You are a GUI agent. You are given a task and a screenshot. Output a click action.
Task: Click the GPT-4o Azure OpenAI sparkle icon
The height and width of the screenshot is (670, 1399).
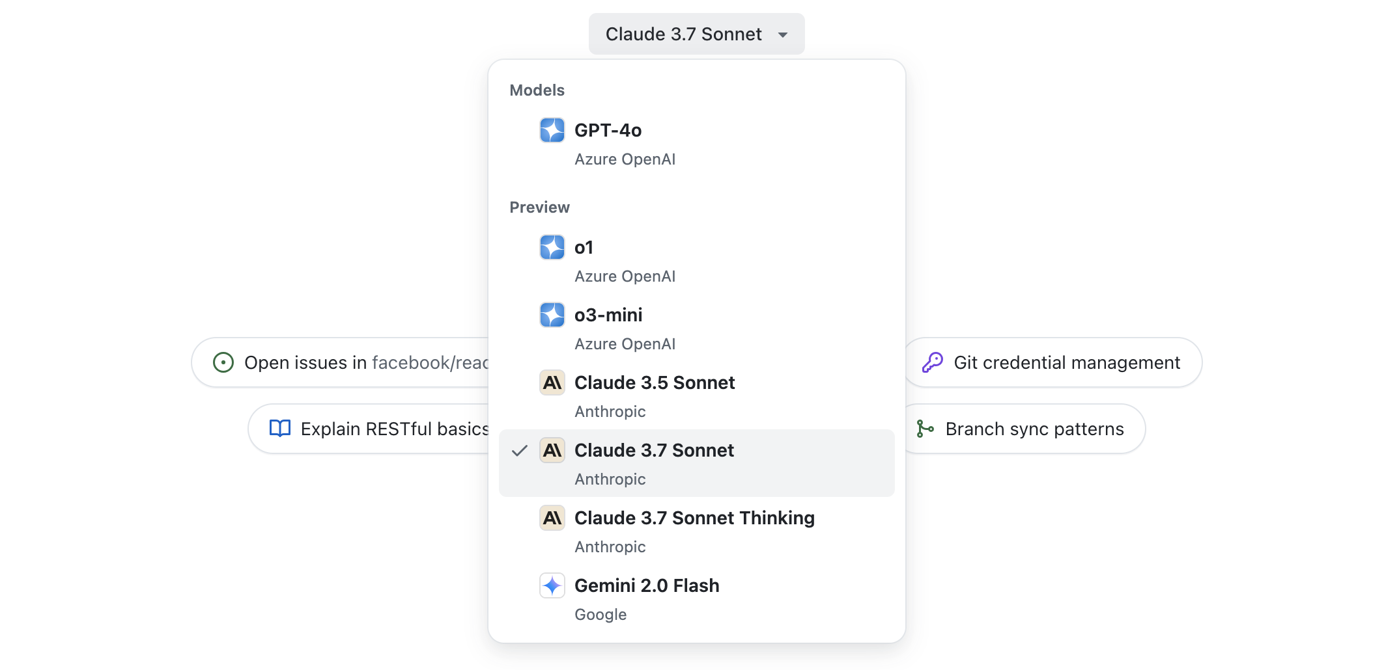point(552,130)
